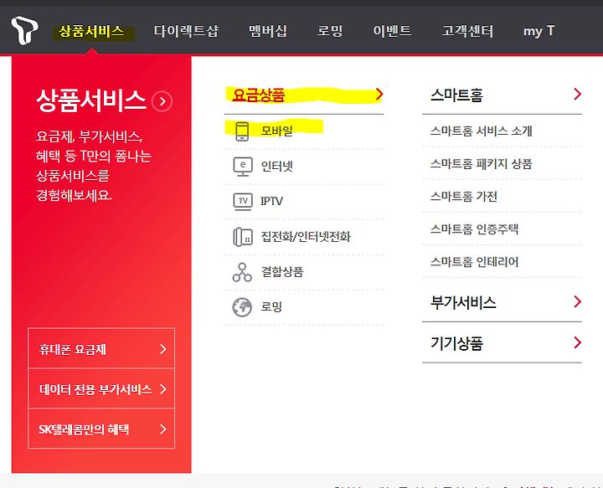Click the globe icon beside 로밍
Screen dimensions: 603x488
(x=242, y=307)
